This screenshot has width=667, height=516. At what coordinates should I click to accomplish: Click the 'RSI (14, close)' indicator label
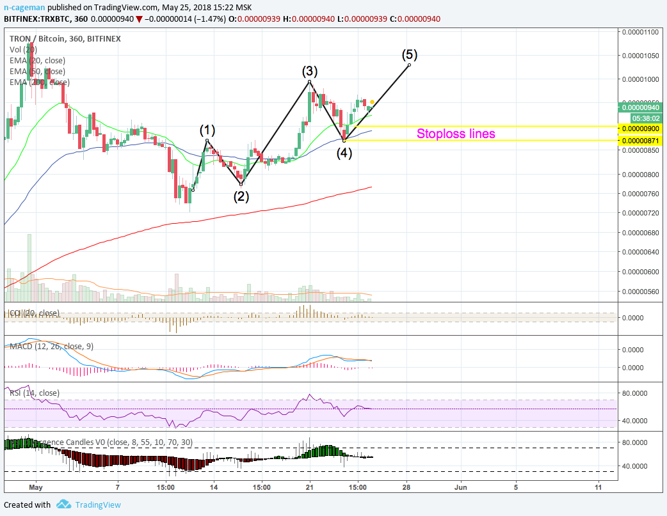pos(35,393)
